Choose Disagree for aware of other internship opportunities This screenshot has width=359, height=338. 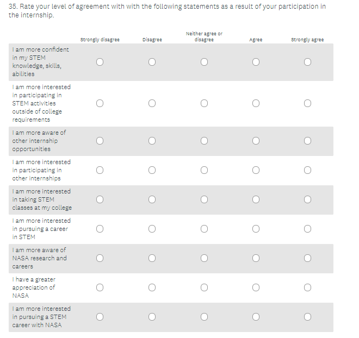152,141
